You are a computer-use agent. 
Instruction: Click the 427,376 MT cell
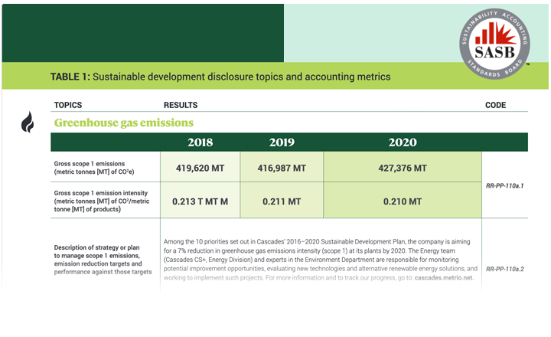click(x=403, y=167)
